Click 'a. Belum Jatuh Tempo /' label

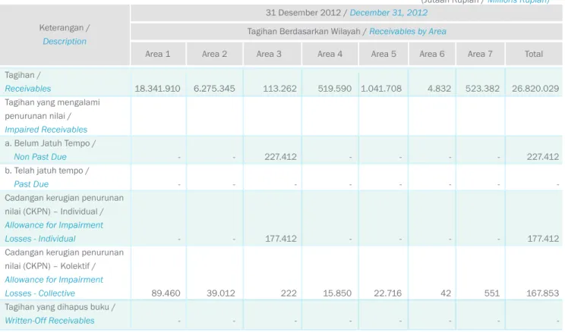(50, 143)
